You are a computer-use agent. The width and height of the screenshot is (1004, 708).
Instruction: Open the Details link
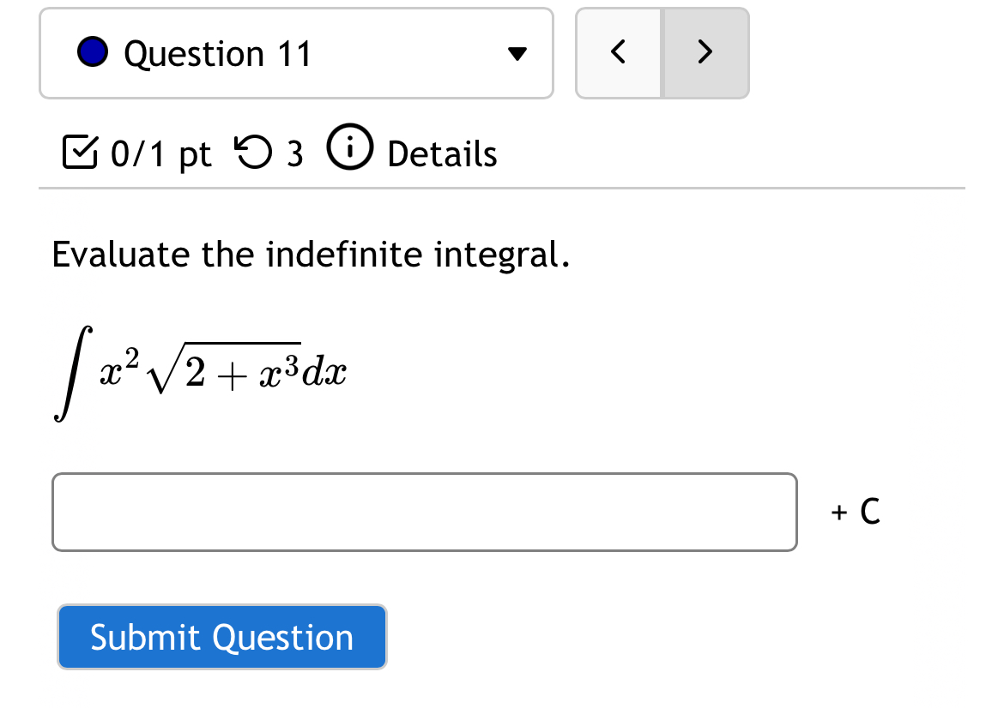tap(441, 154)
